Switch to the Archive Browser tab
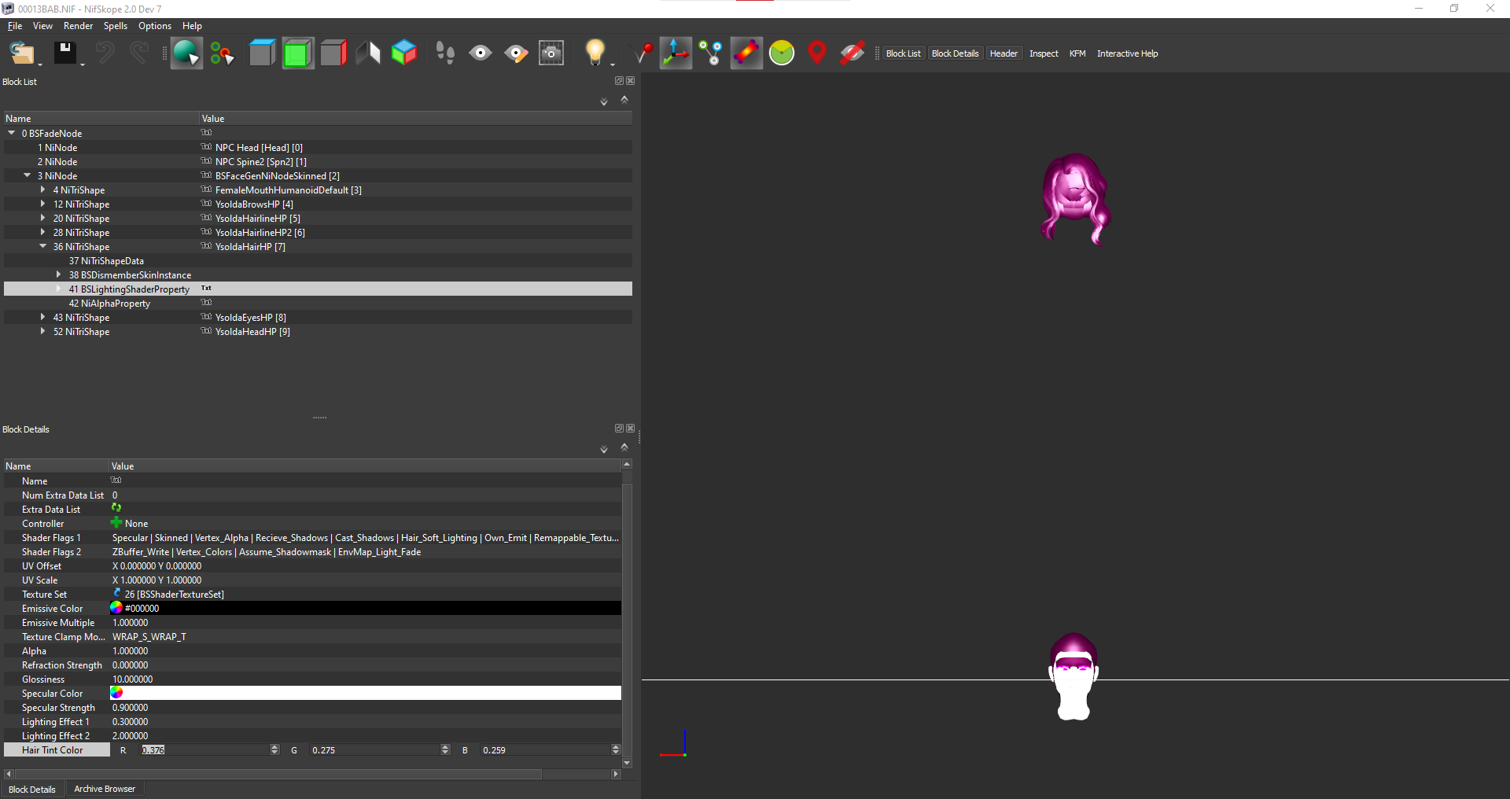 [105, 789]
